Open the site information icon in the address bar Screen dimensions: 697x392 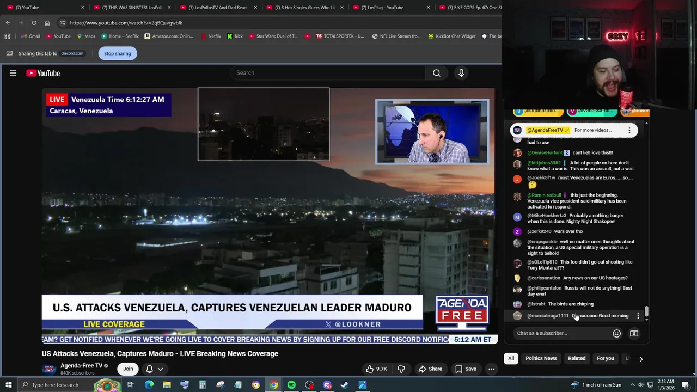[63, 23]
